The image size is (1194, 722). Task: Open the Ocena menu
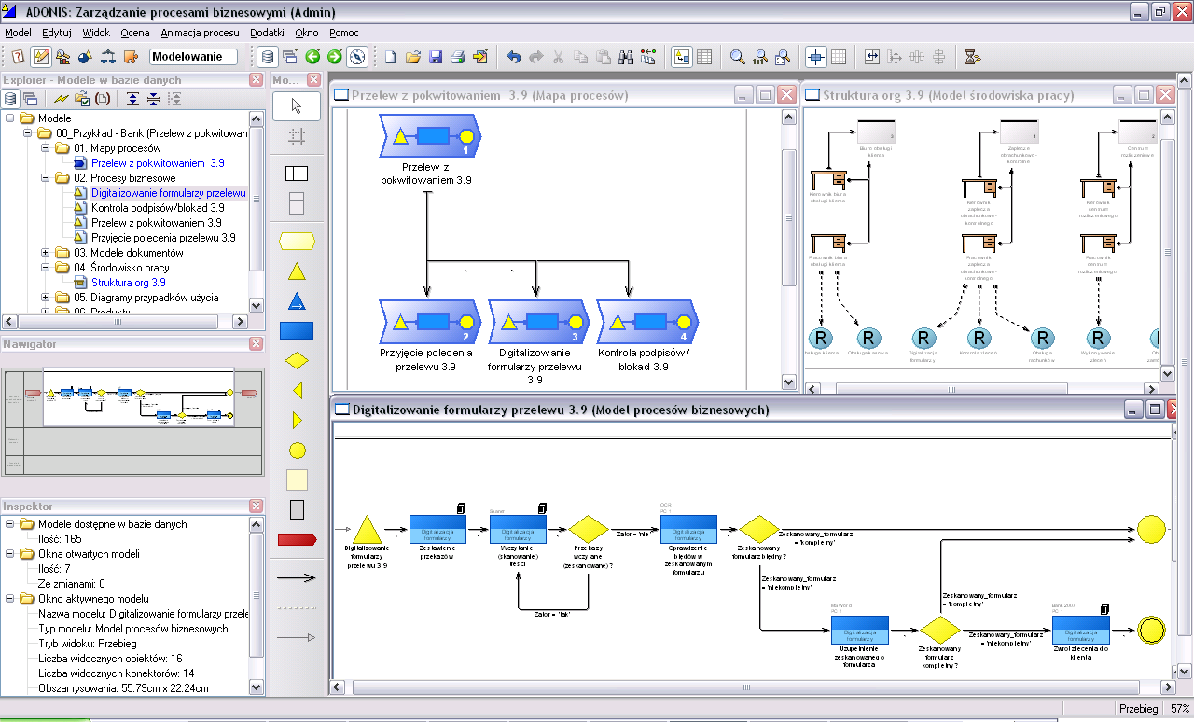135,33
